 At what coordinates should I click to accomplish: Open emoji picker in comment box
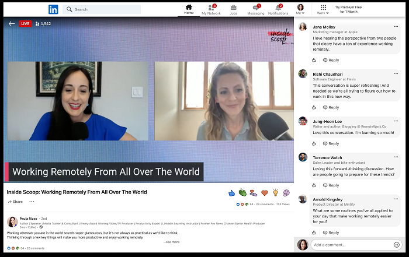pyautogui.click(x=397, y=245)
